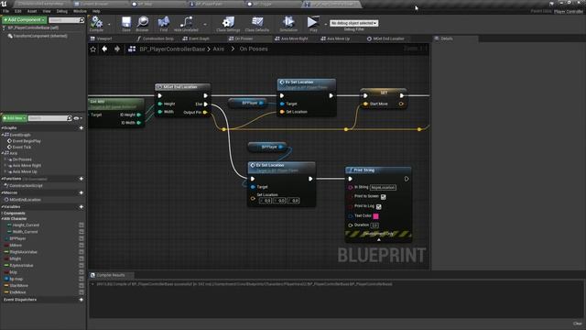Collapse the Graphs section
This screenshot has width=586, height=330.
3,128
